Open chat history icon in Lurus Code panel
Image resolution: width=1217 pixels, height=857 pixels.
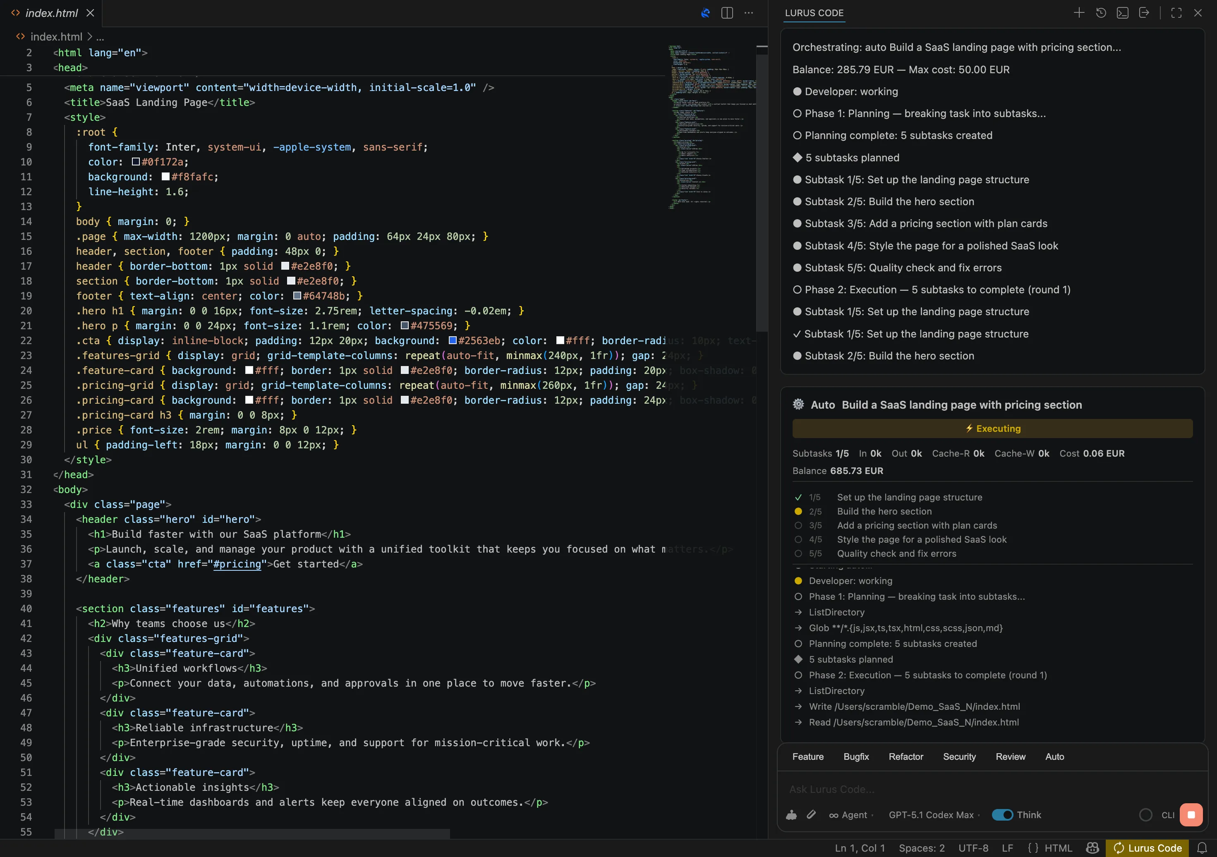click(1101, 13)
